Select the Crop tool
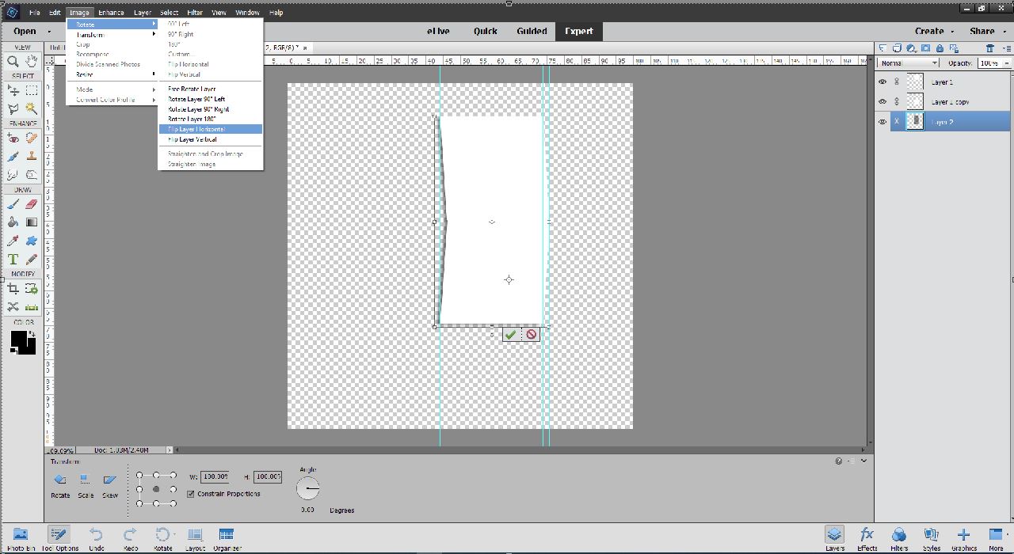Screen dimensions: 1014x554 pos(13,289)
